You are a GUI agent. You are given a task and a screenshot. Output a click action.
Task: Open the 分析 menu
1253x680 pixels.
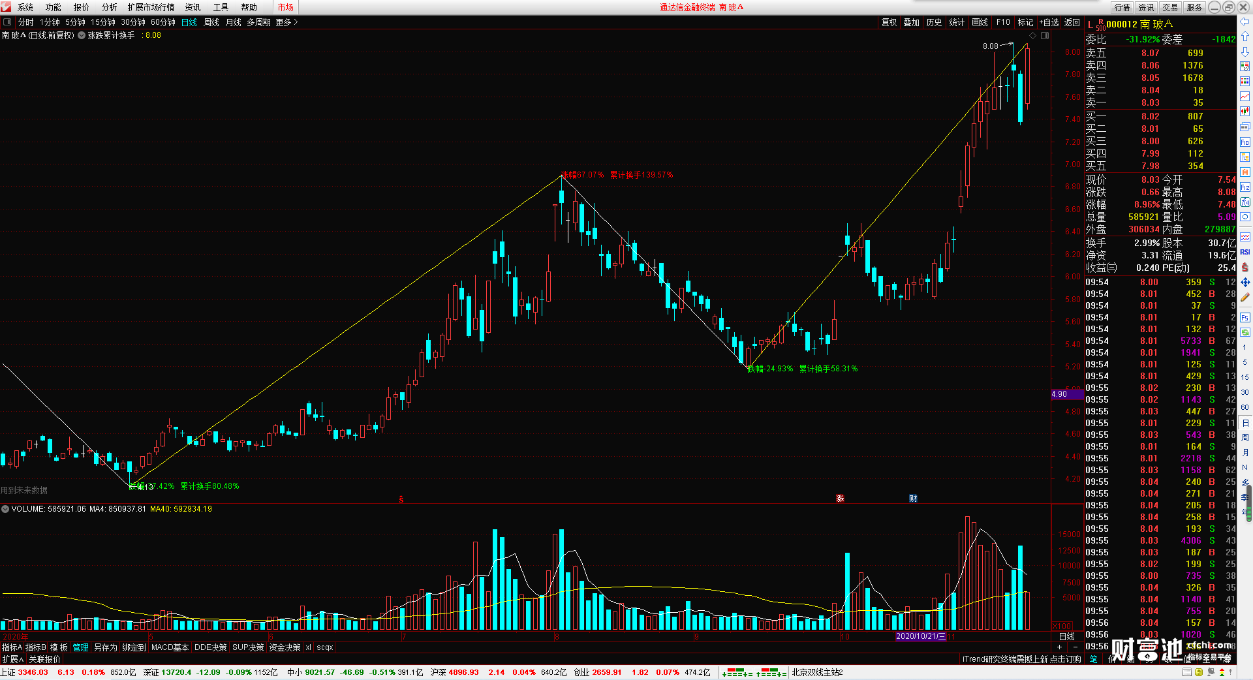[109, 7]
